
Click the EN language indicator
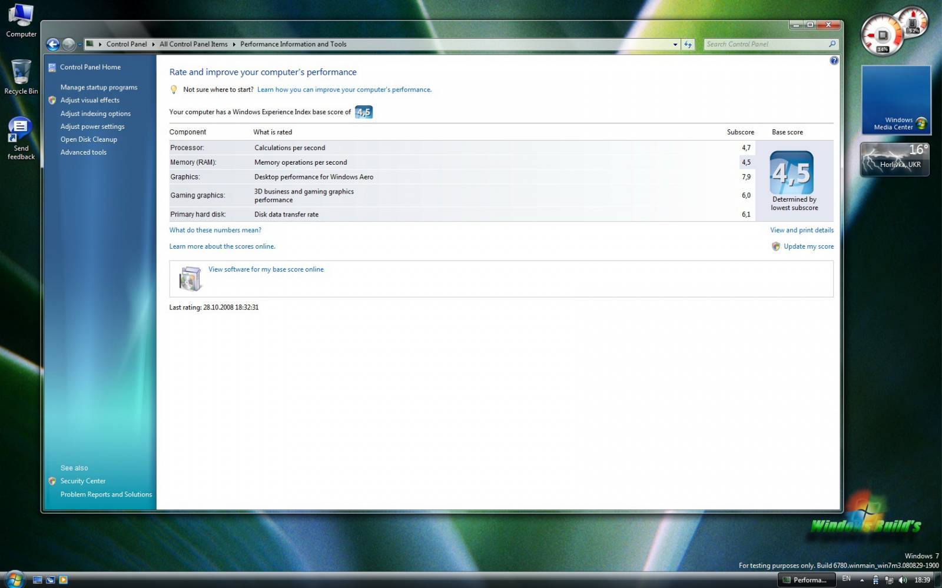coord(846,579)
